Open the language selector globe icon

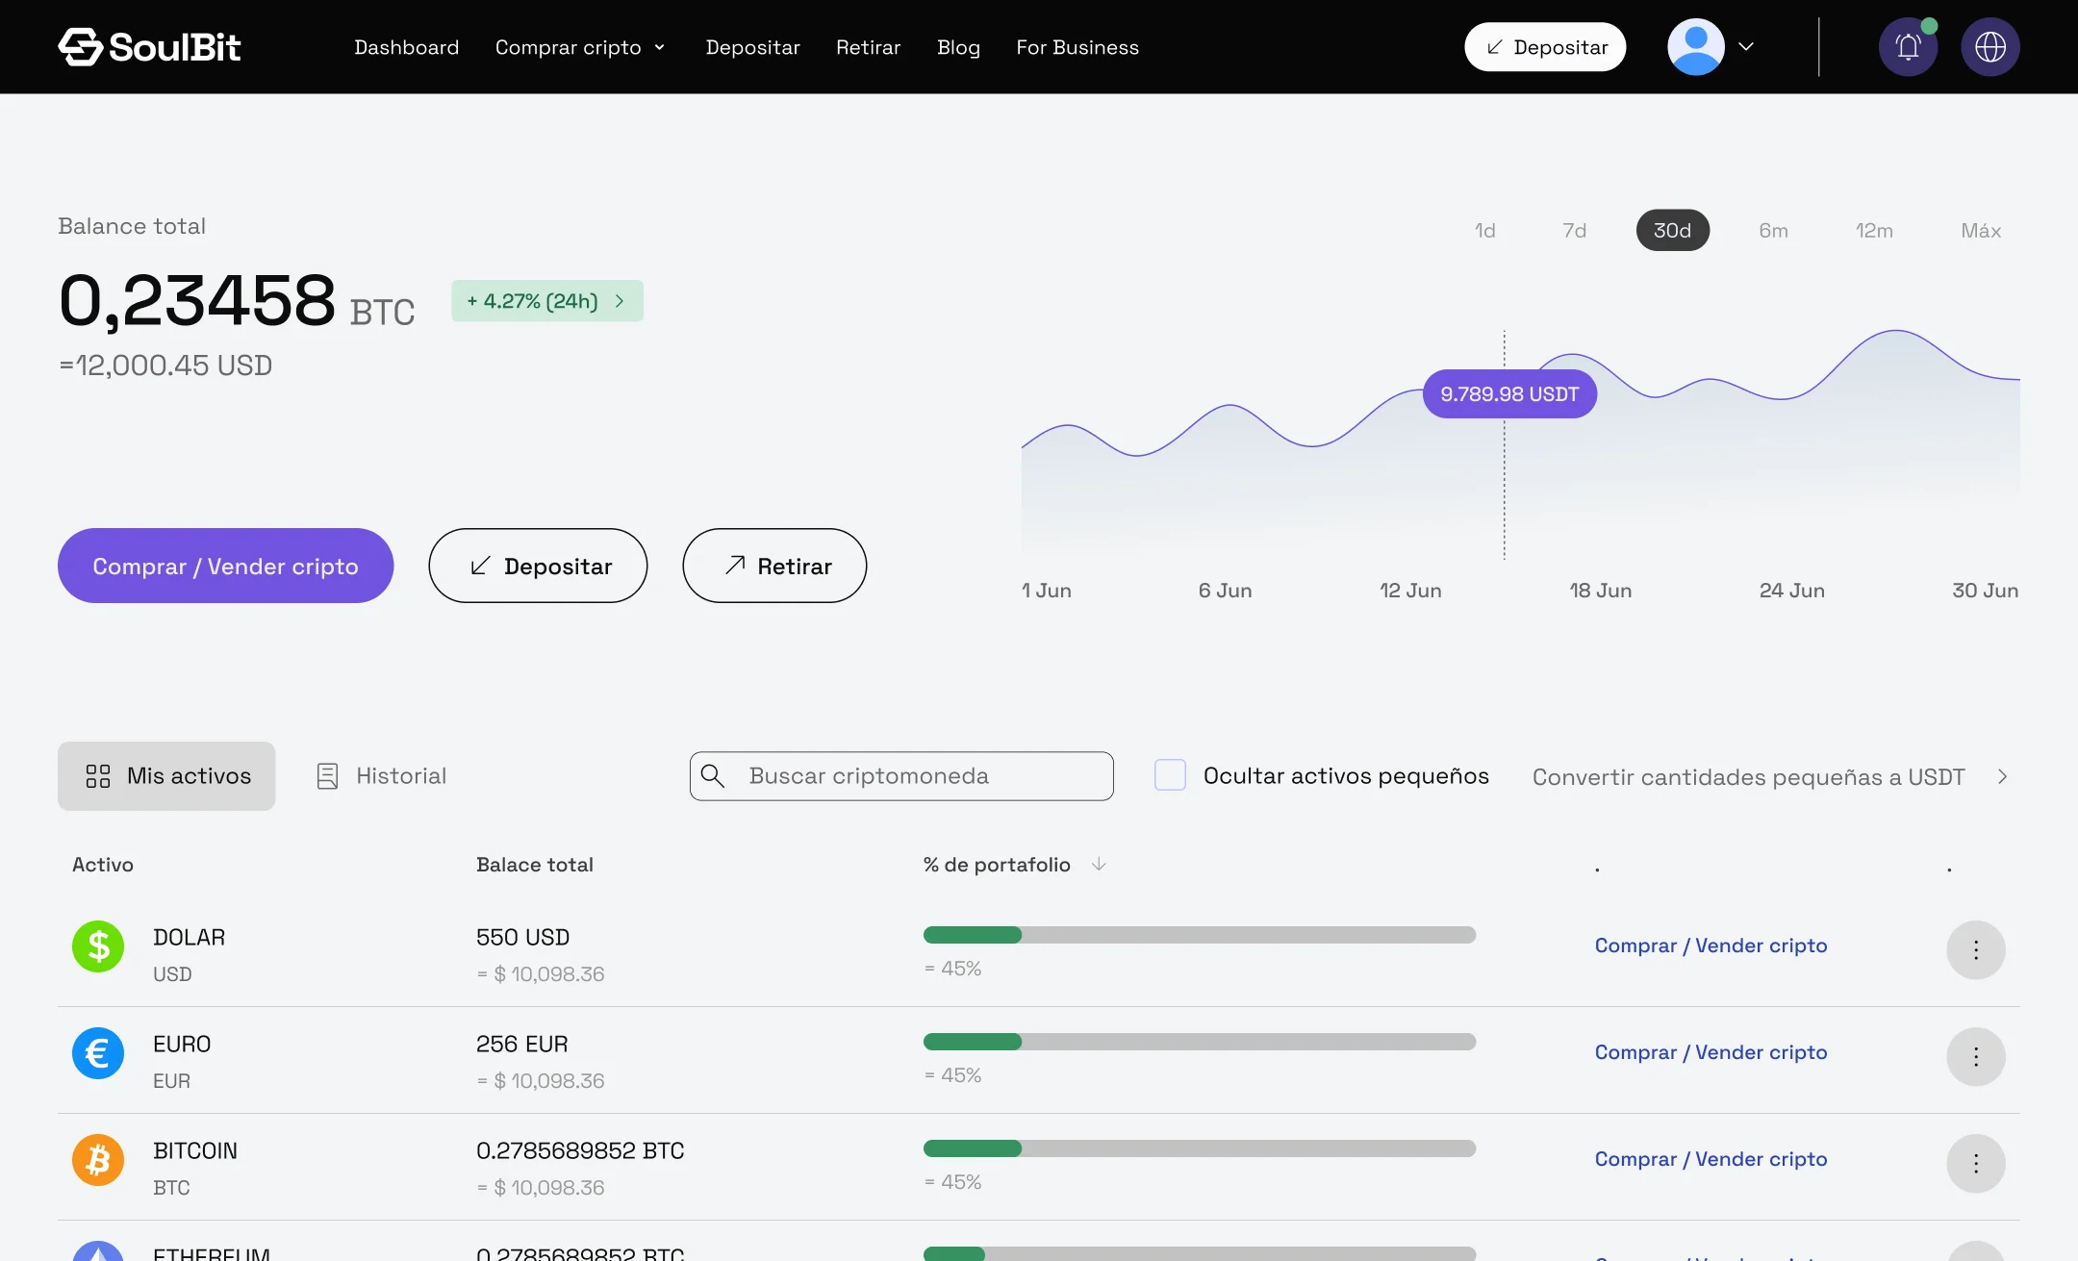click(x=1990, y=46)
